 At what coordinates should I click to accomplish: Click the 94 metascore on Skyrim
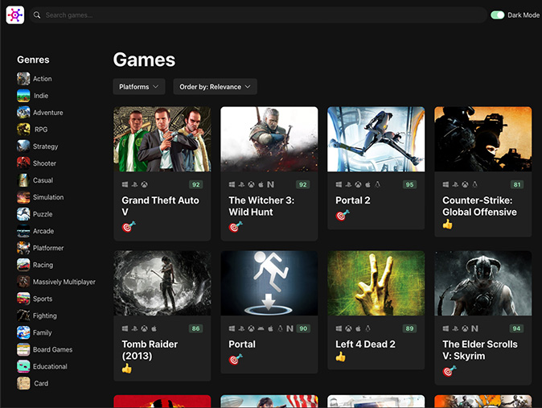(516, 329)
